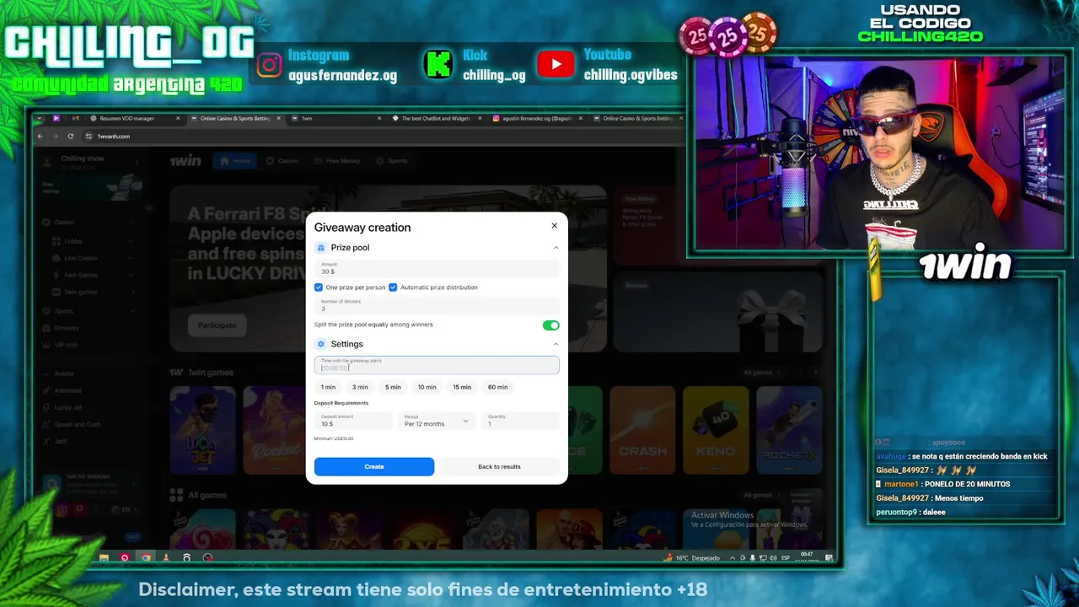The image size is (1079, 607).
Task: Collapse the Prize pool section
Action: 556,248
